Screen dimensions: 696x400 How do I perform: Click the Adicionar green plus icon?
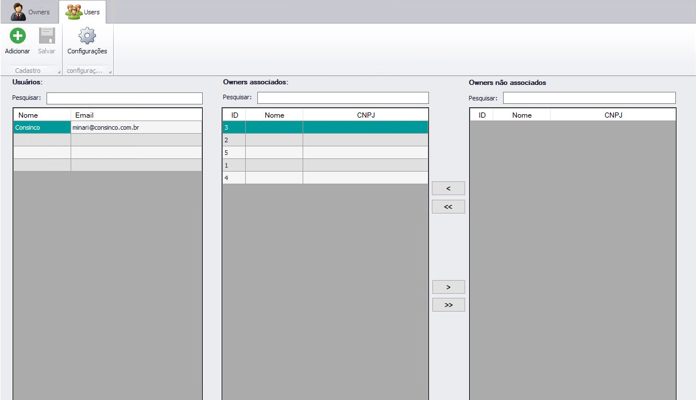tap(18, 36)
